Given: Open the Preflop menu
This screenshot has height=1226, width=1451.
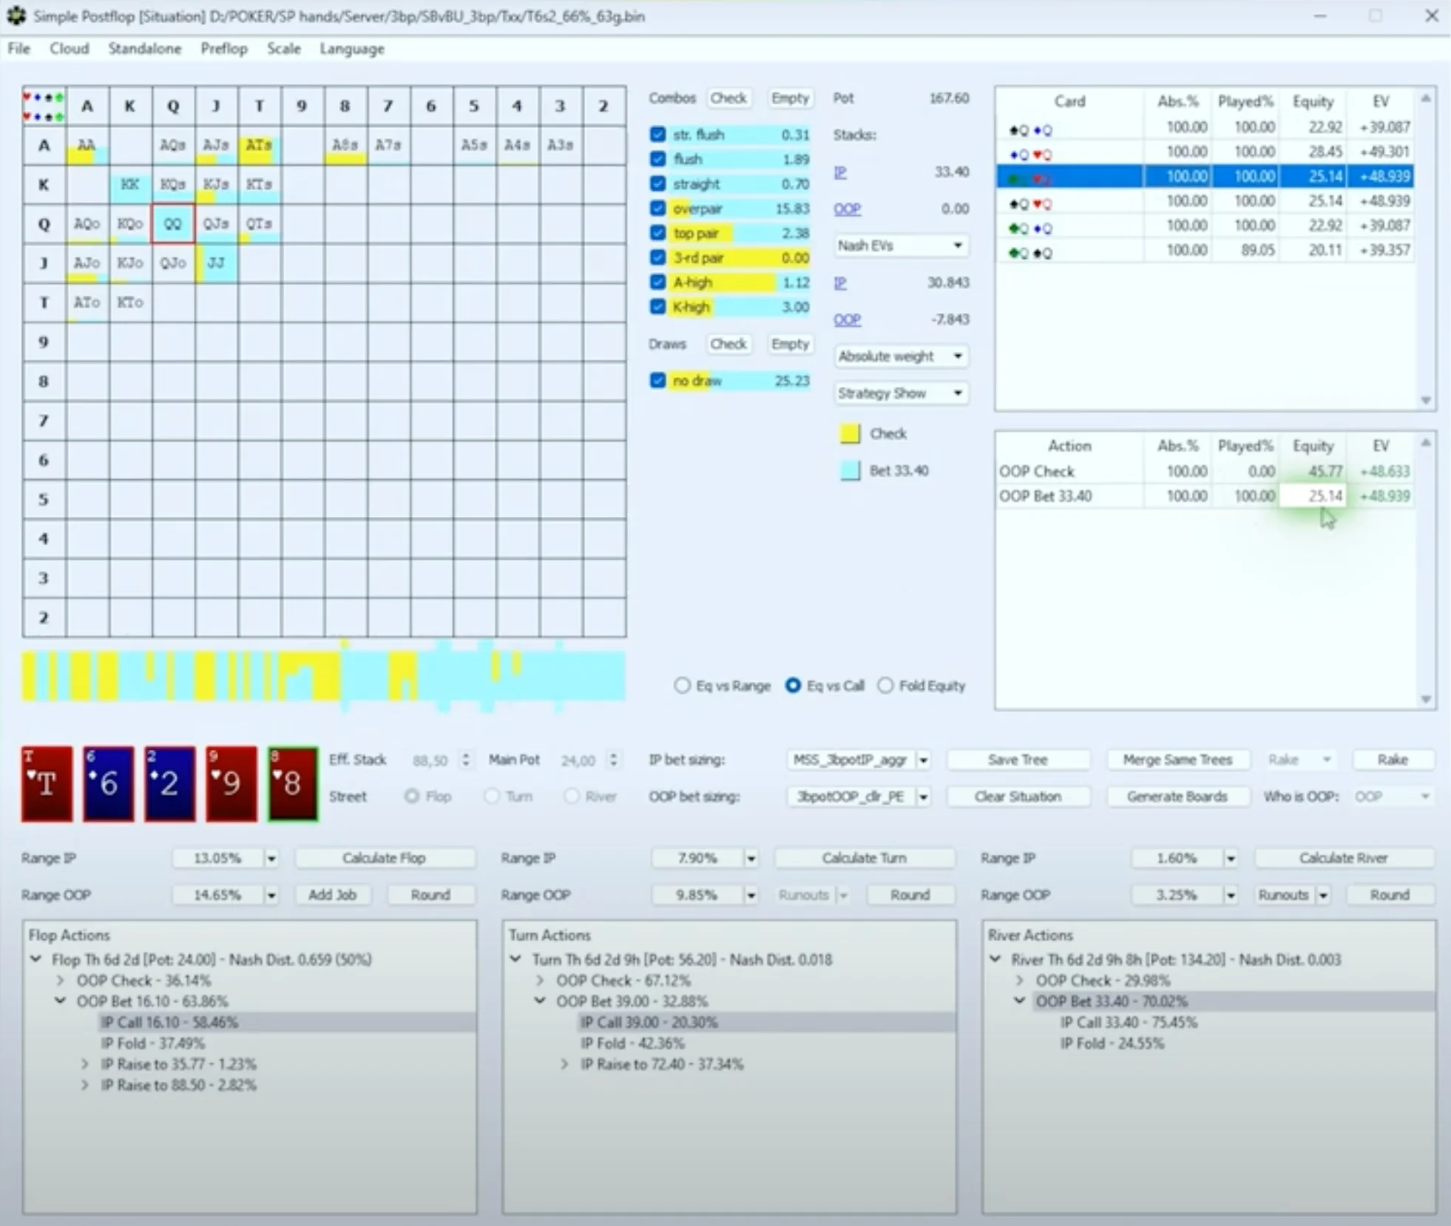Looking at the screenshot, I should click(x=223, y=49).
